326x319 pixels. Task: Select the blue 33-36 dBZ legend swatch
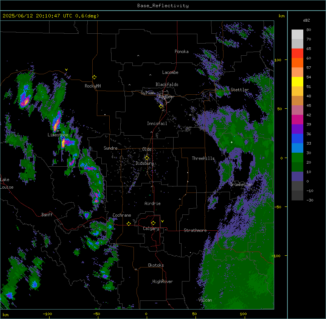coord(297,138)
